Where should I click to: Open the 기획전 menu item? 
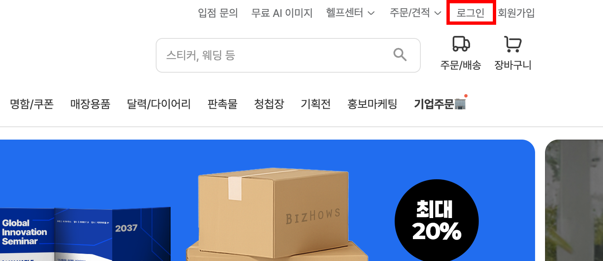tap(316, 104)
